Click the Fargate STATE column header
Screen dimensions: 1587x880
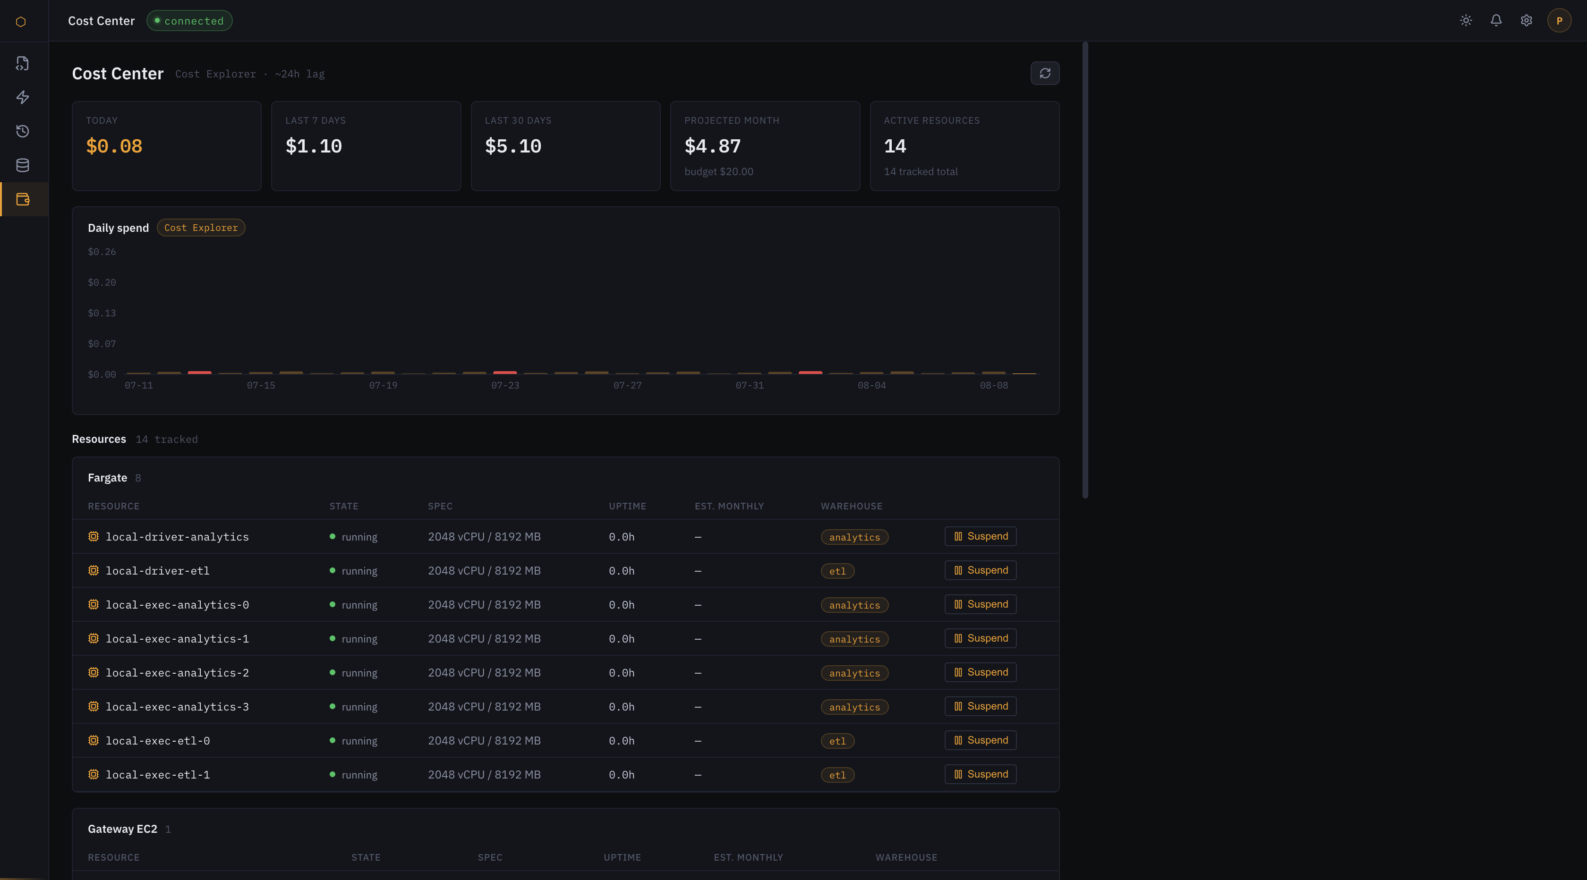(344, 506)
